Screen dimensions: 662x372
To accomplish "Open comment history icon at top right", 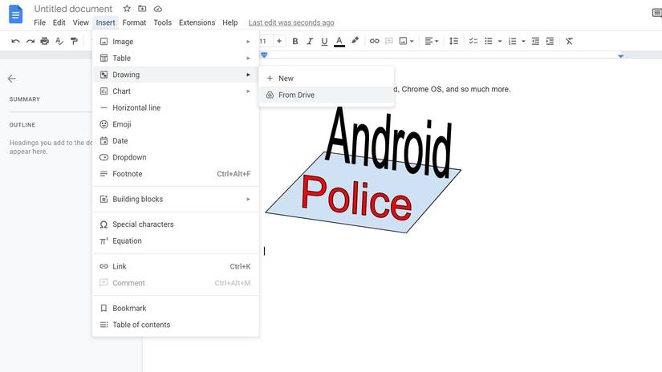I will point(657,13).
